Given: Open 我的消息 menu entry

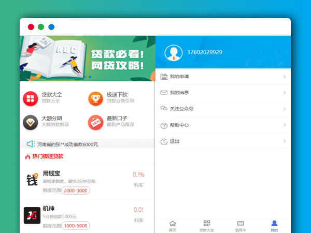Looking at the screenshot, I should coord(223,93).
